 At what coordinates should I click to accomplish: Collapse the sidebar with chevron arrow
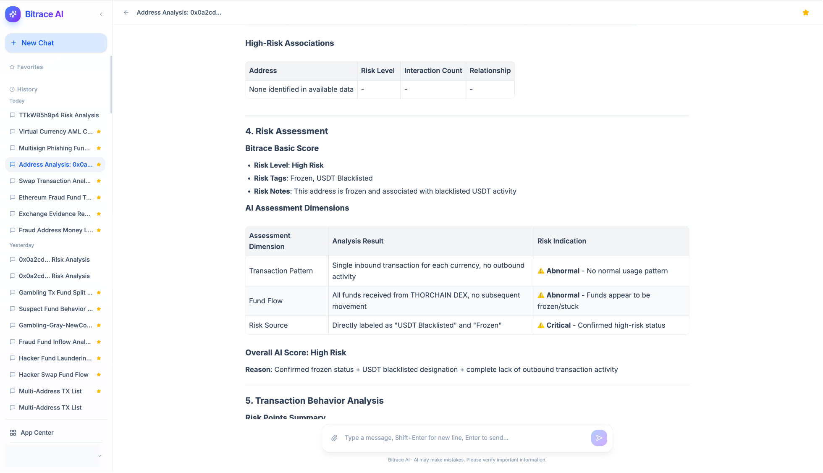101,14
